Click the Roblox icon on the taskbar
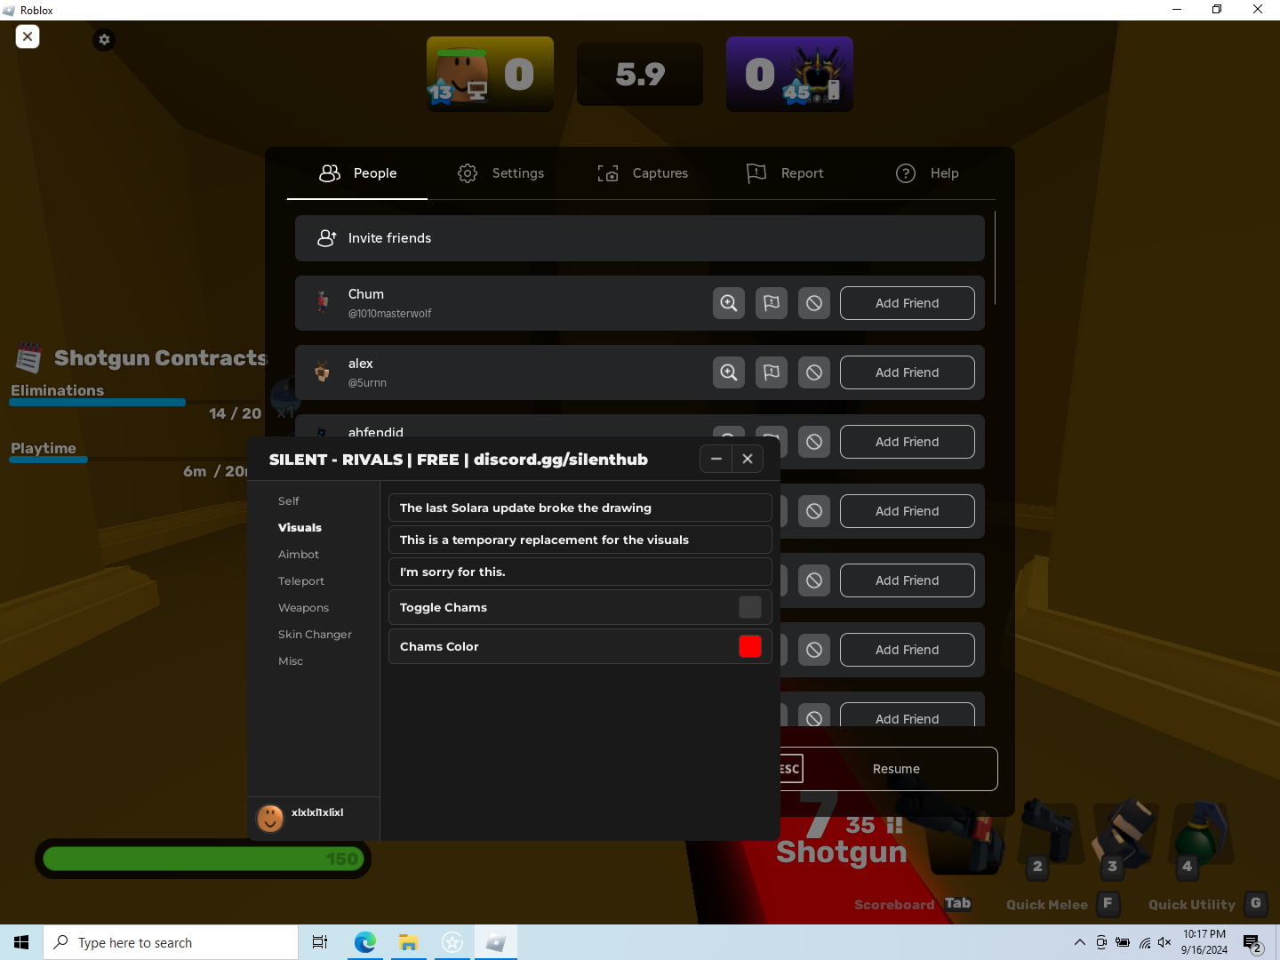The height and width of the screenshot is (960, 1280). (495, 942)
